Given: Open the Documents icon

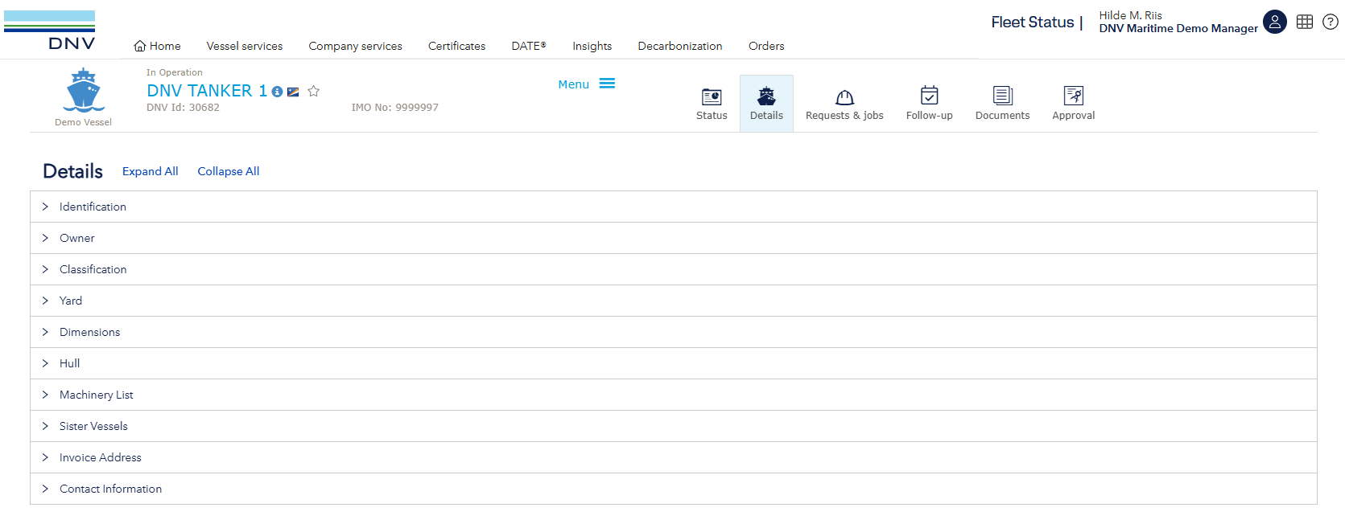Looking at the screenshot, I should point(1002,96).
